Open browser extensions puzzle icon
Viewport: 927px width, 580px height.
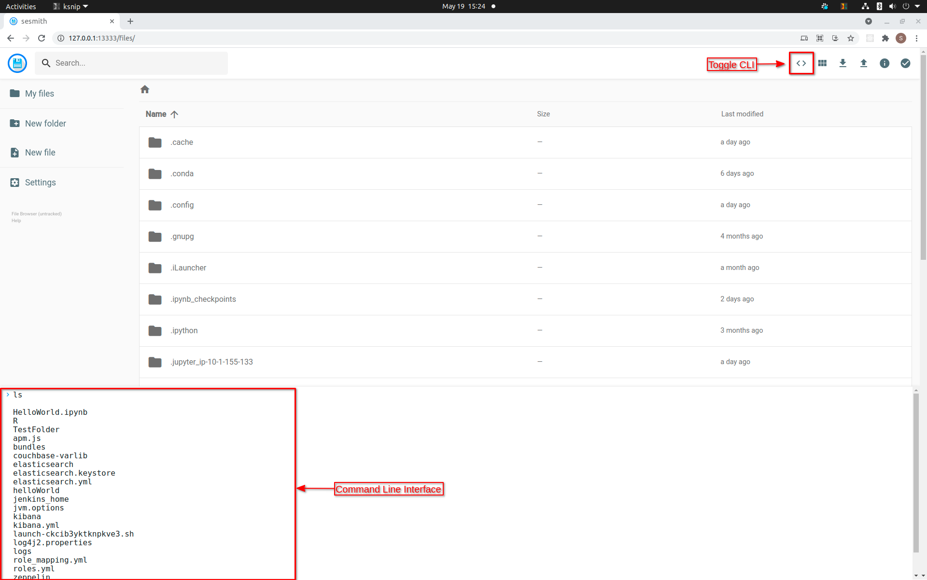click(885, 38)
